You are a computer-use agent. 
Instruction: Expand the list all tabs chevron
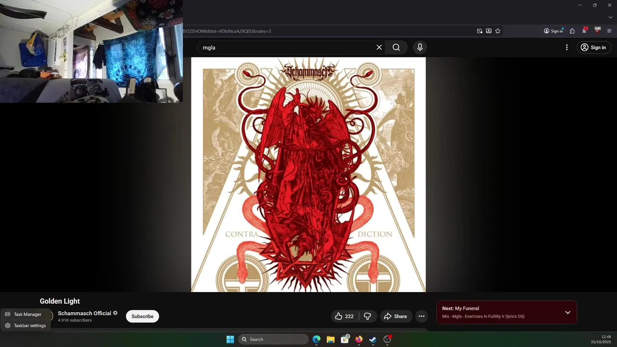[610, 17]
